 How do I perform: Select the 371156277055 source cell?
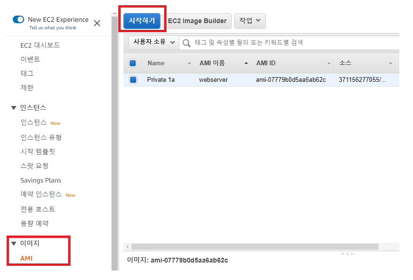362,79
